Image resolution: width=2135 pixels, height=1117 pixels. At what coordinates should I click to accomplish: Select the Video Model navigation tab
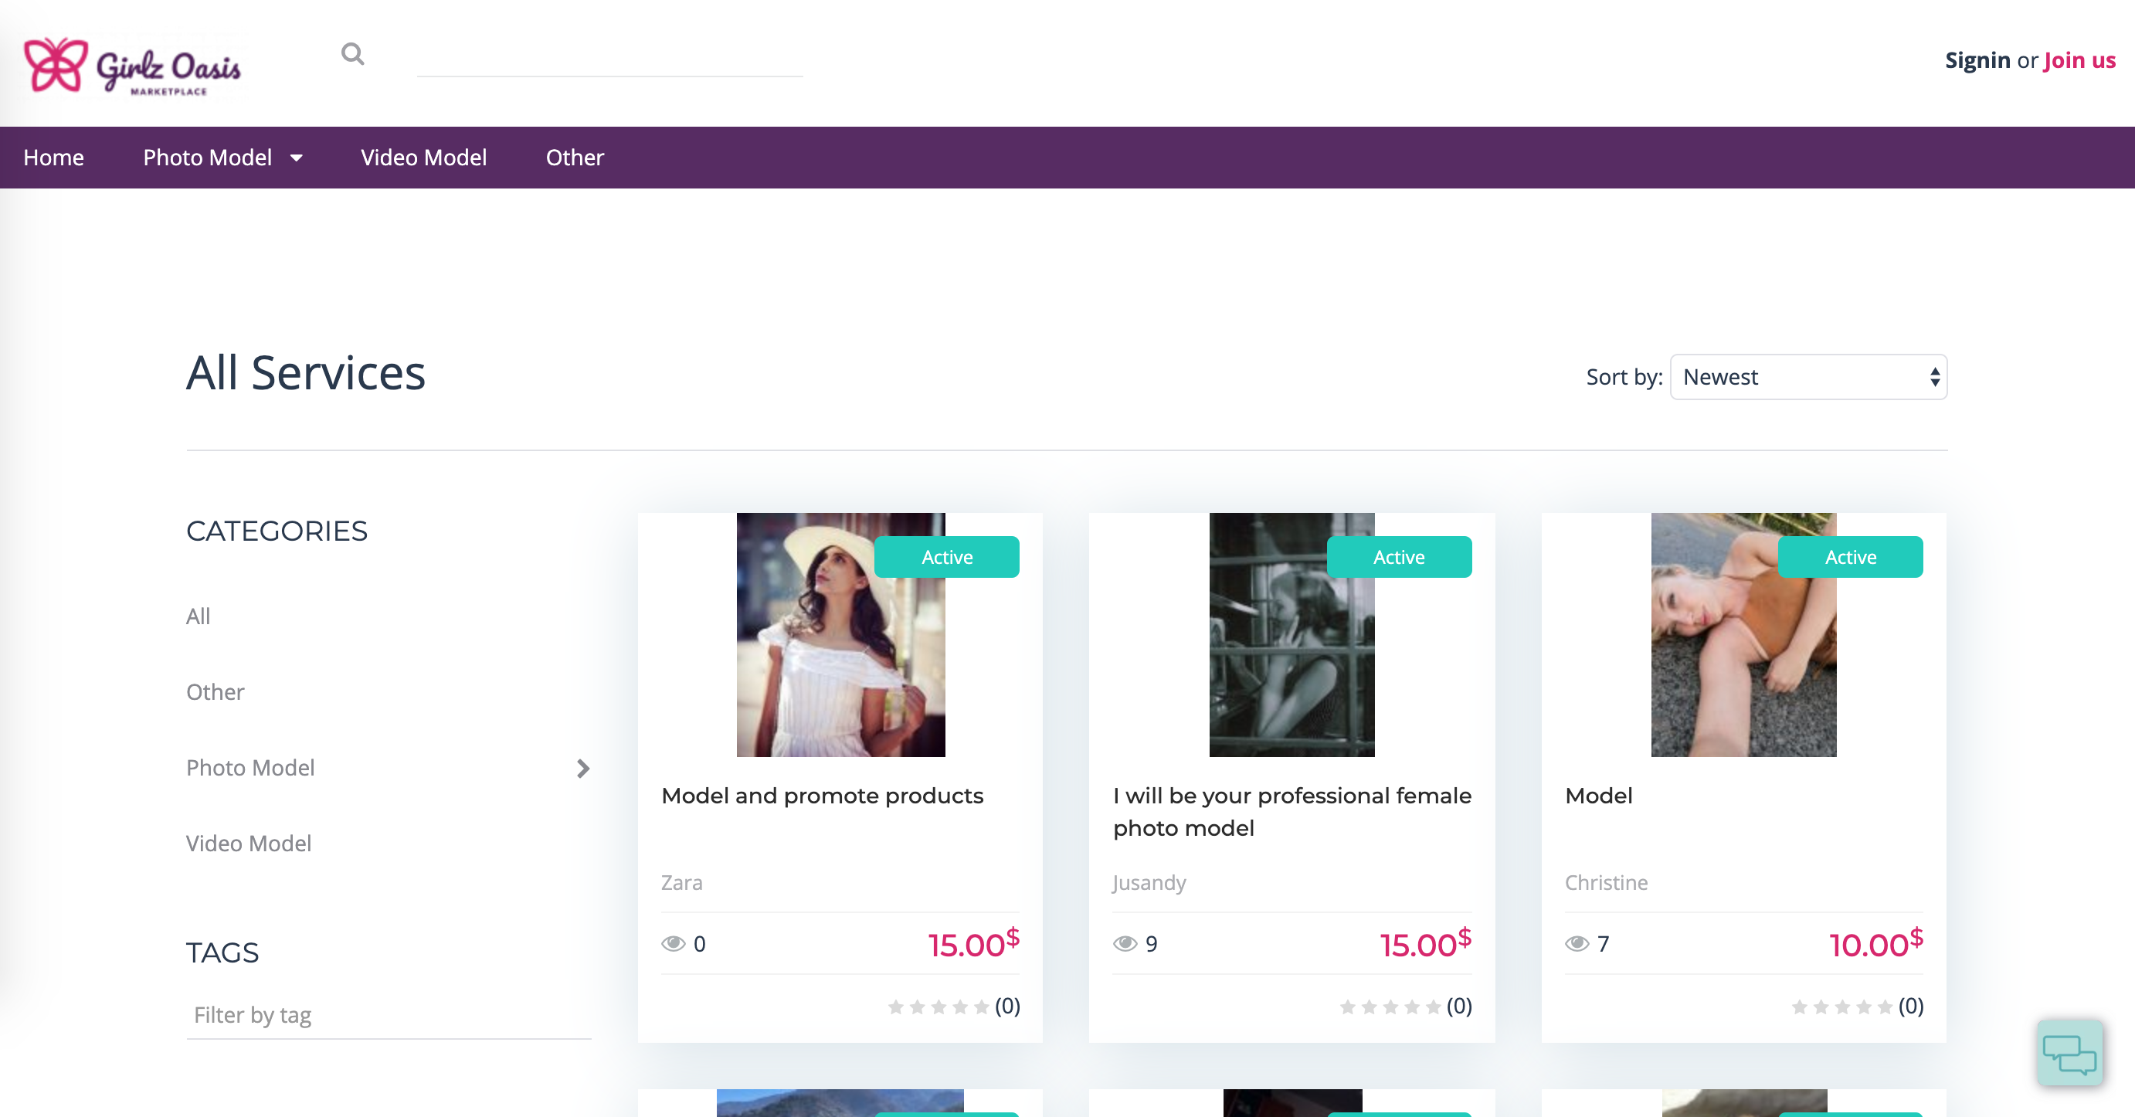[x=423, y=158]
